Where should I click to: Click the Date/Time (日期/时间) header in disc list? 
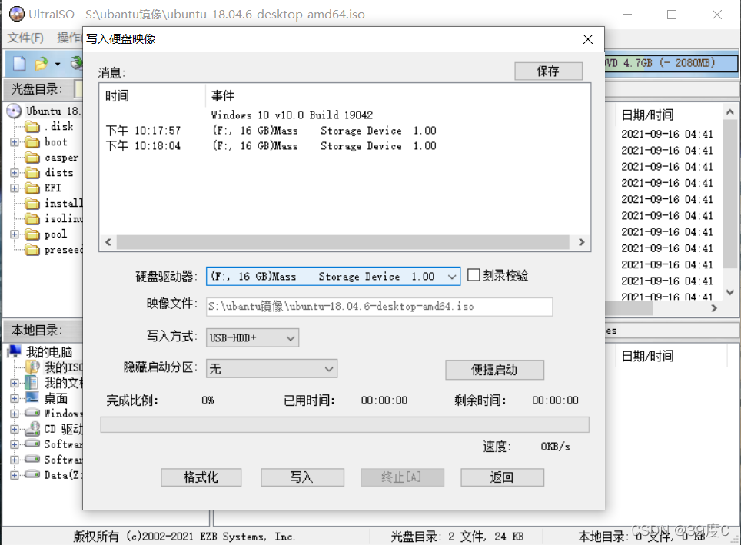coord(647,115)
